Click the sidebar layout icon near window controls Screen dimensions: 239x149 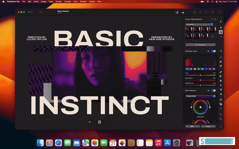pyautogui.click(x=29, y=12)
